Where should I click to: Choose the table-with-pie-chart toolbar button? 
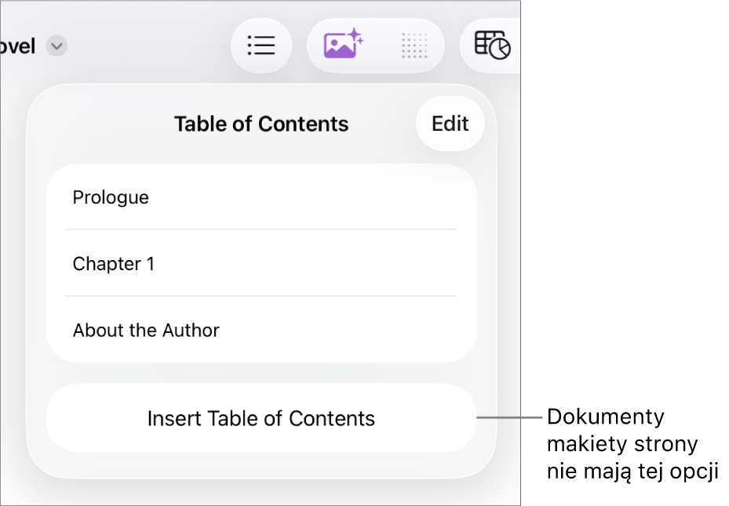point(493,45)
